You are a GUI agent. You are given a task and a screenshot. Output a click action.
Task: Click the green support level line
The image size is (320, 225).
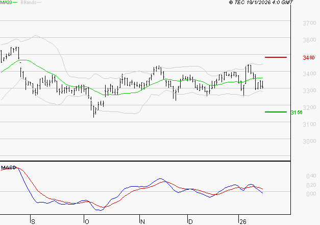click(x=276, y=112)
